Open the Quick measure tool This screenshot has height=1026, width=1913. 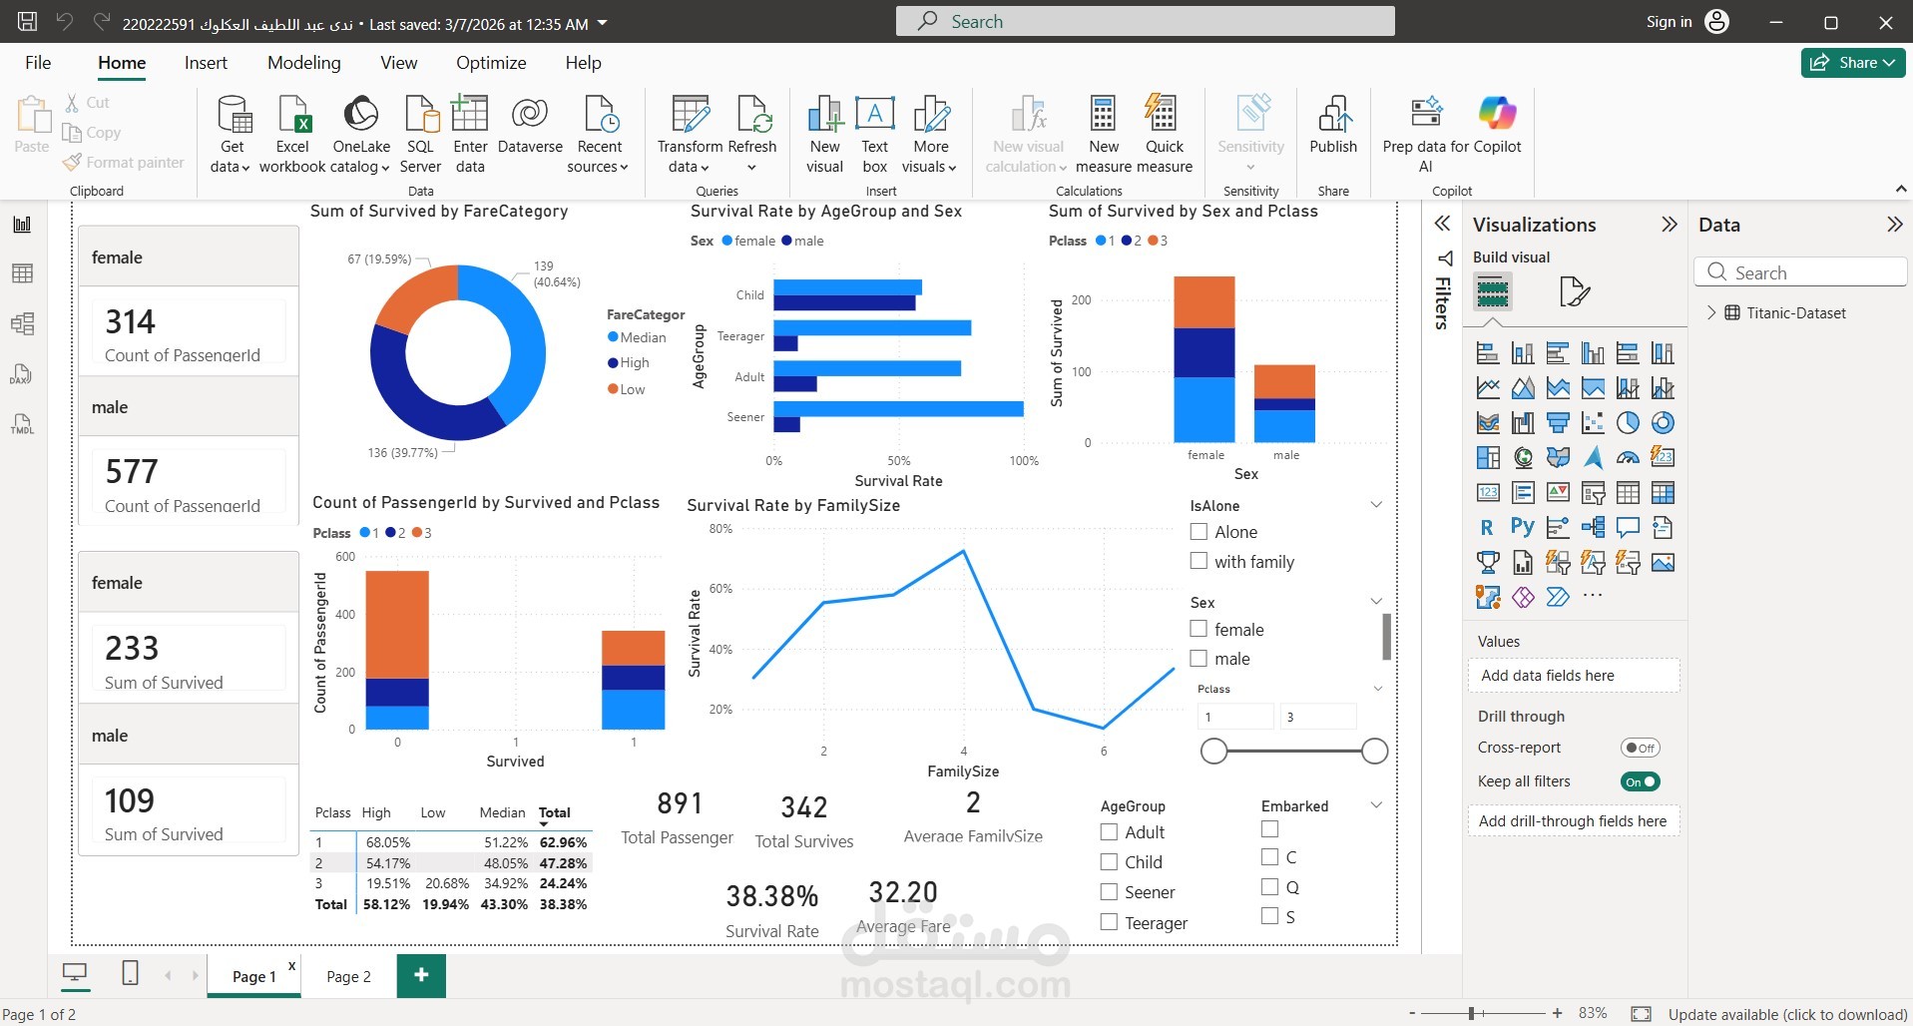(x=1164, y=132)
